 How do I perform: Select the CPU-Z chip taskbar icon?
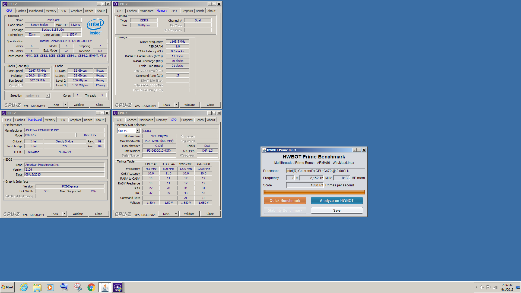[118, 287]
